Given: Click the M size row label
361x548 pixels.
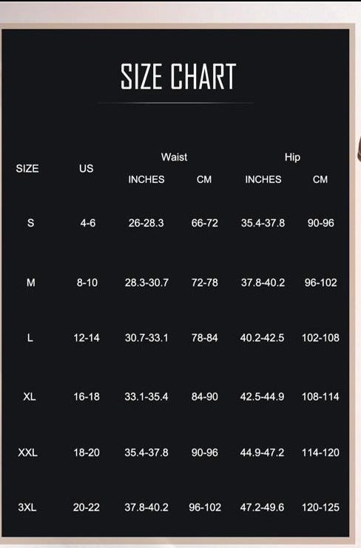Looking at the screenshot, I should (31, 282).
